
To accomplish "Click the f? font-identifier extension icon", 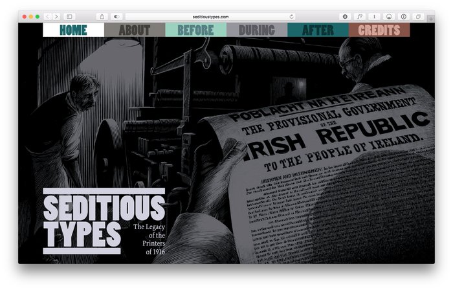I will [360, 17].
